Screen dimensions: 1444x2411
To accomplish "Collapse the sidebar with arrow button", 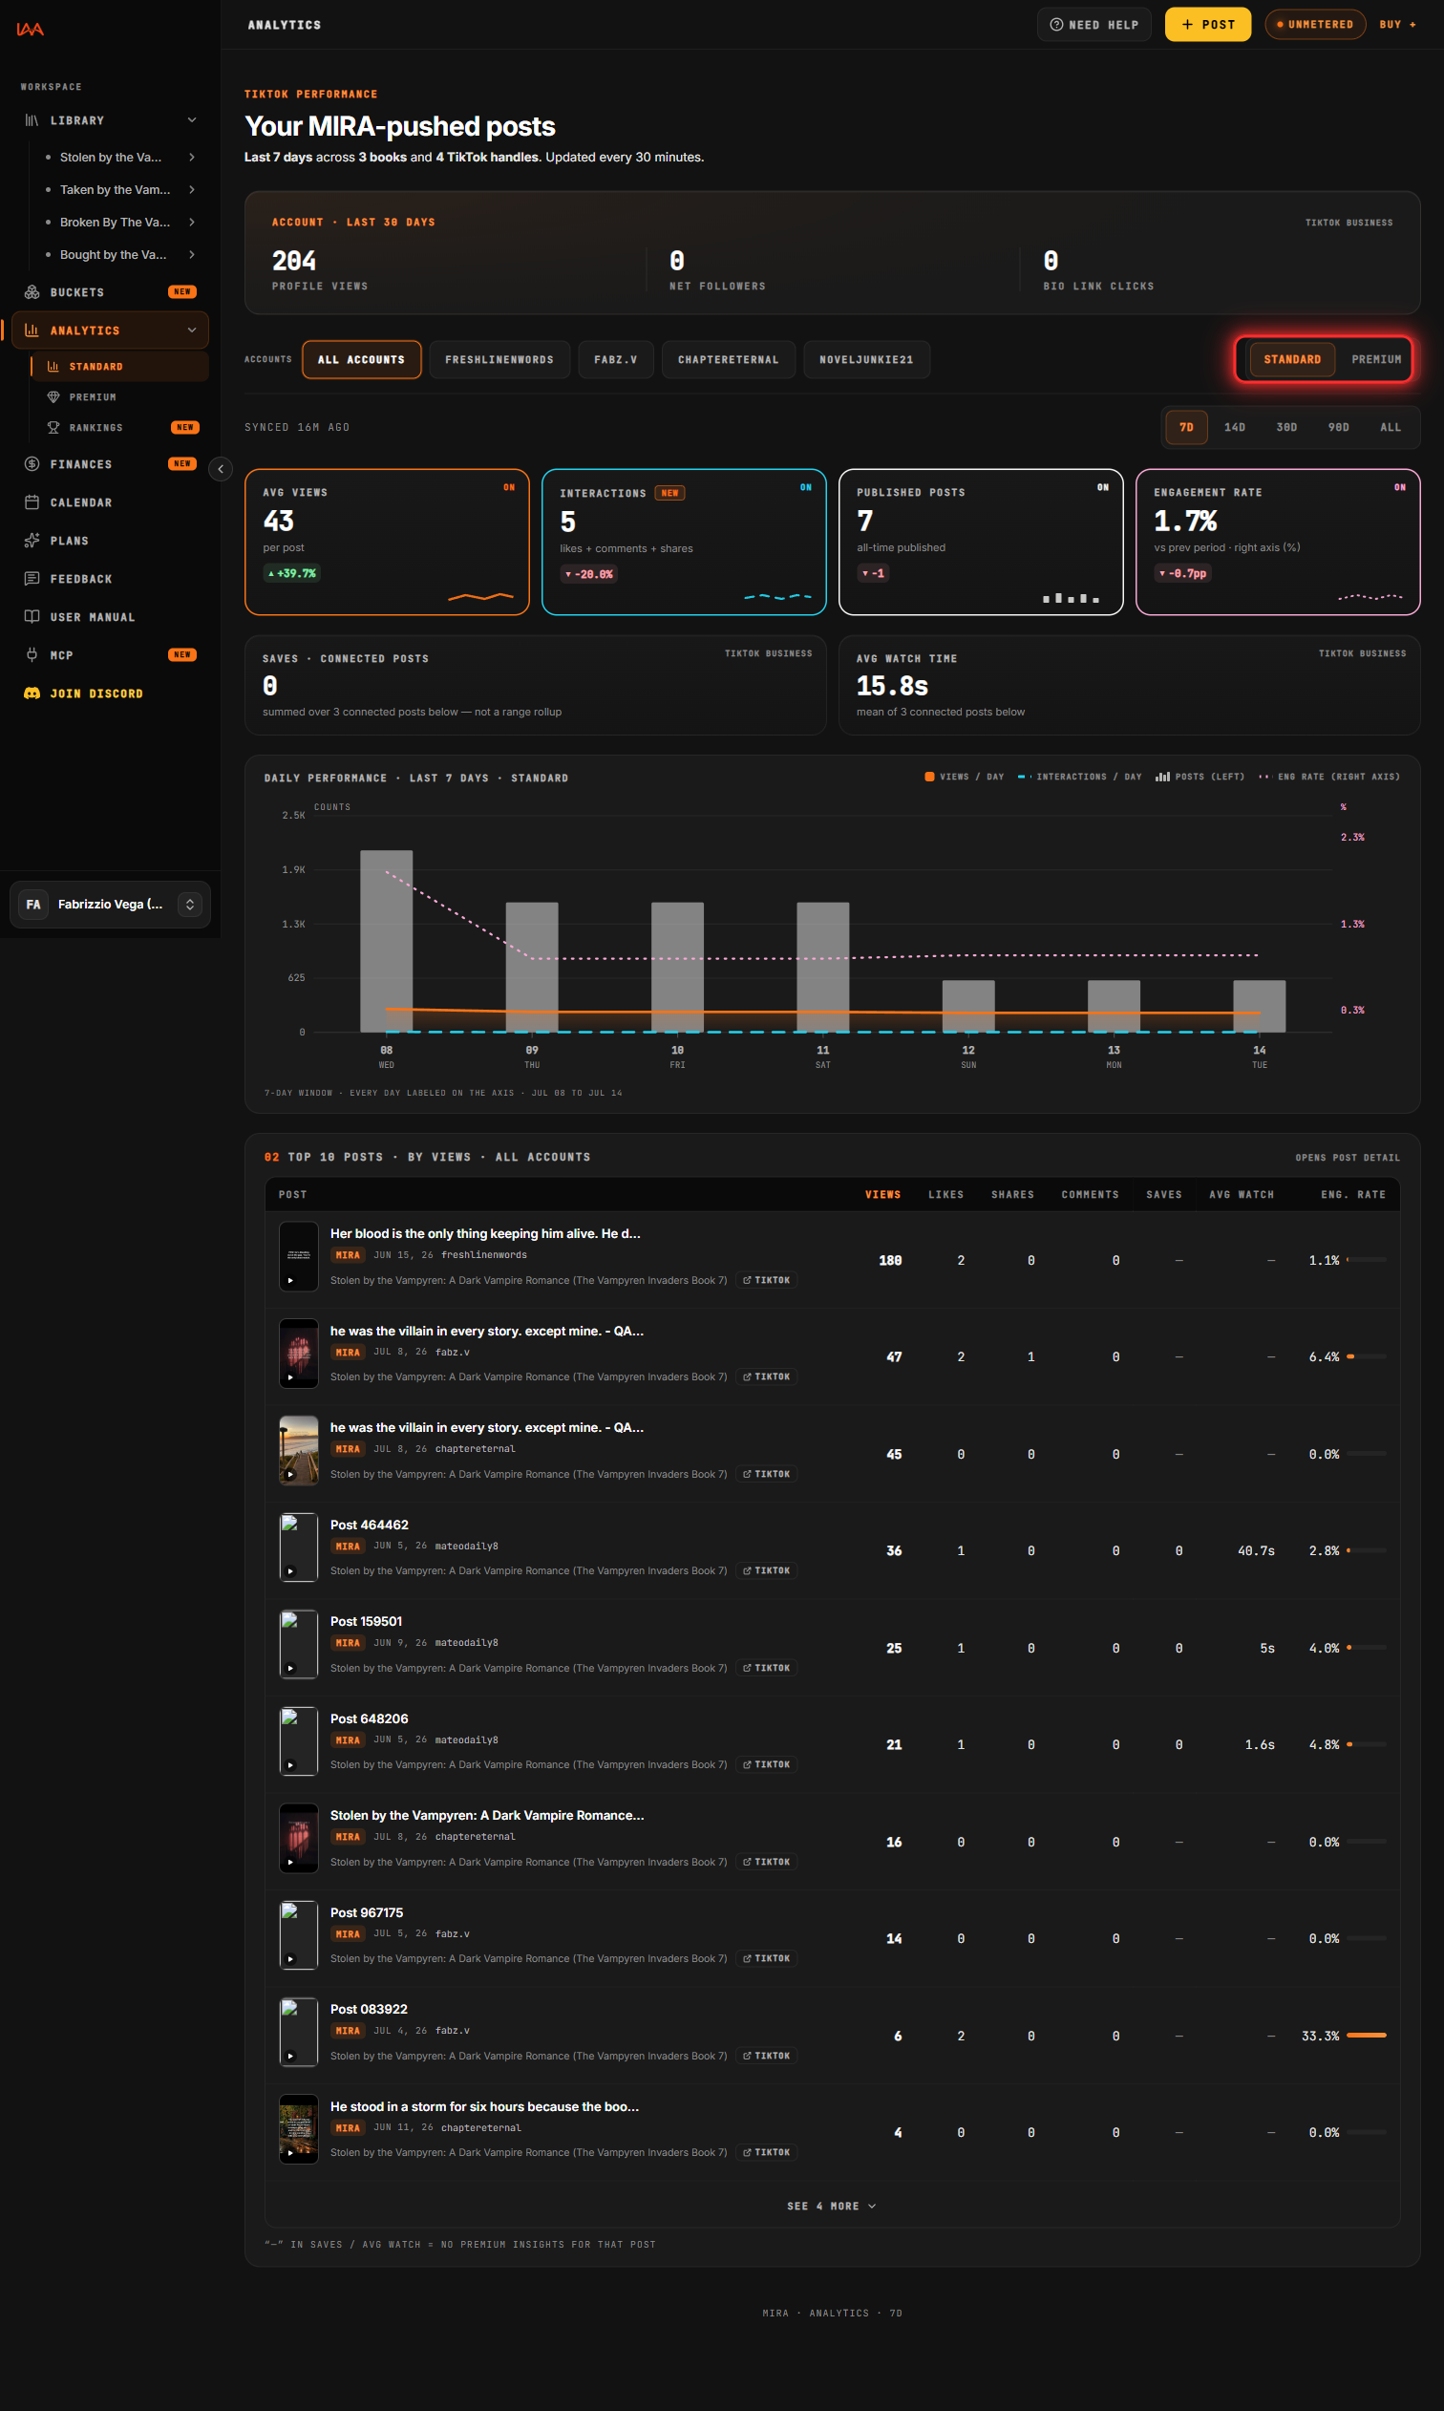I will (x=221, y=469).
